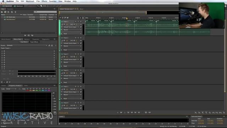The image size is (227, 128).
Task: Switch to Markers tab
Action: 27,39
